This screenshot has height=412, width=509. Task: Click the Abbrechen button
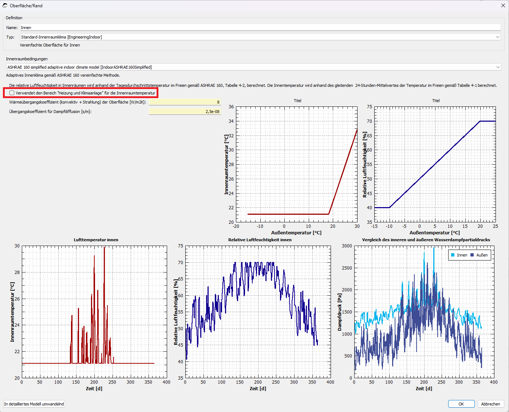coord(490,404)
